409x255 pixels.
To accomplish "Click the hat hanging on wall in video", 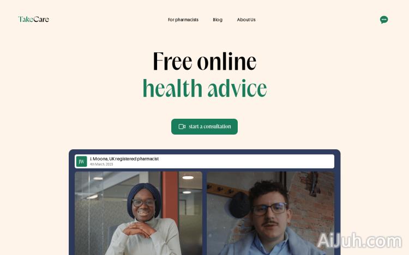I will (239, 205).
